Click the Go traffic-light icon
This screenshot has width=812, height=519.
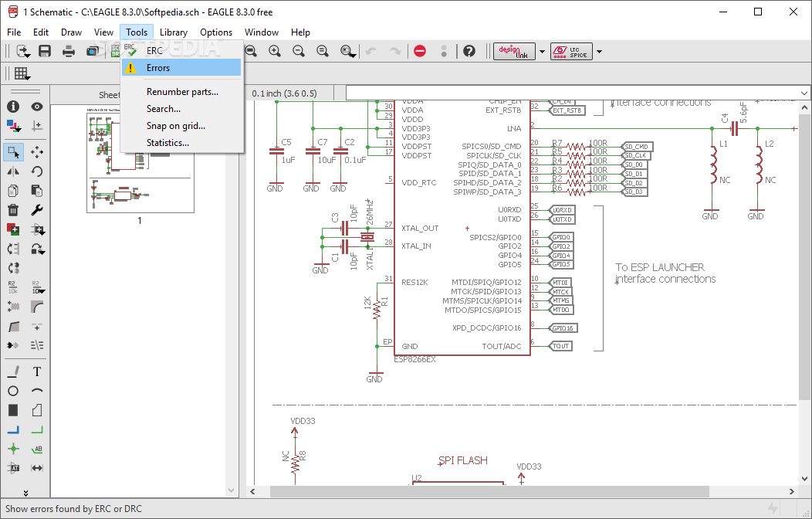click(444, 51)
